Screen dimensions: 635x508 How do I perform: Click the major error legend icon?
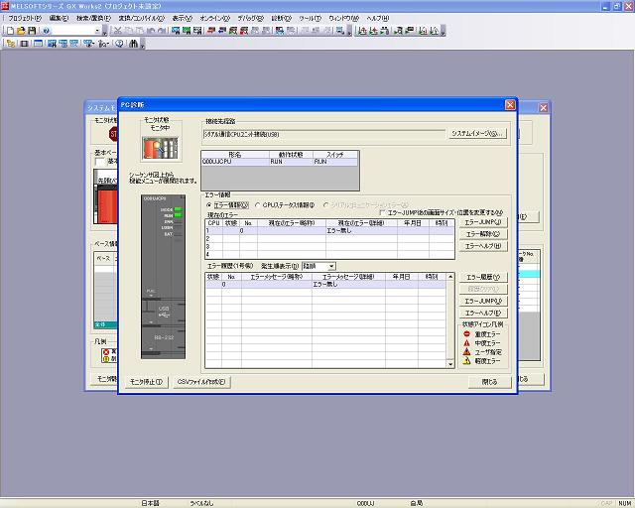pos(466,333)
